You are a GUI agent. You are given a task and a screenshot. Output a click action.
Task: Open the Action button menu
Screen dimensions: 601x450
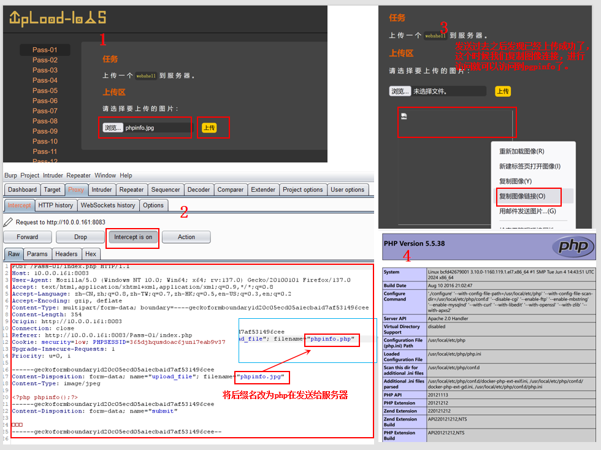(186, 237)
